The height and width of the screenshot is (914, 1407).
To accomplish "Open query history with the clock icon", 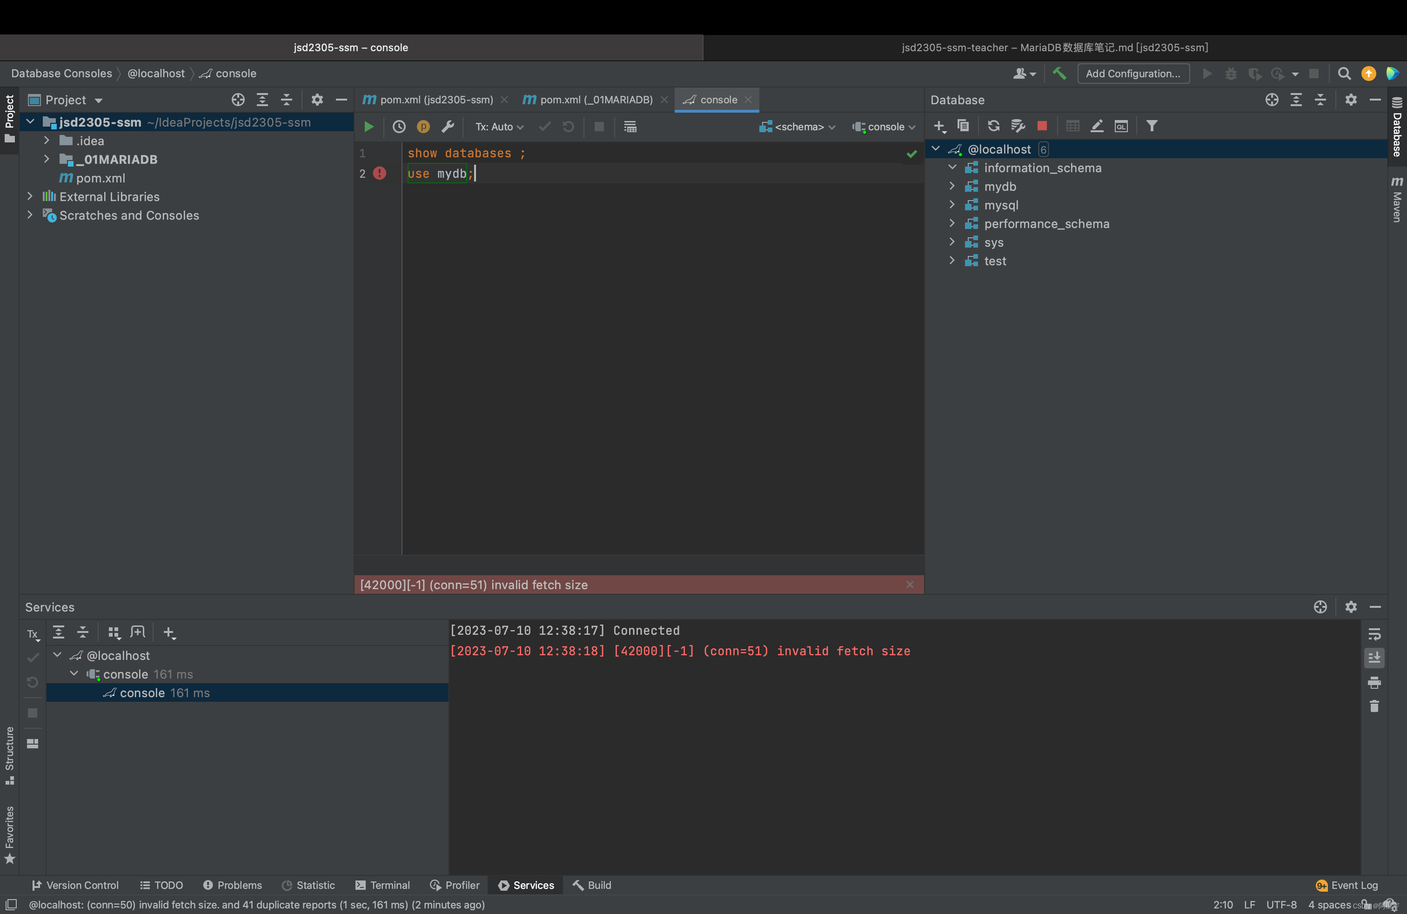I will point(399,127).
